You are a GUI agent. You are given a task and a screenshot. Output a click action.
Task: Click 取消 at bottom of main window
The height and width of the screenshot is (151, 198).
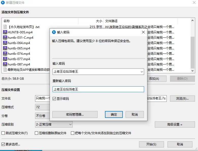180,144
